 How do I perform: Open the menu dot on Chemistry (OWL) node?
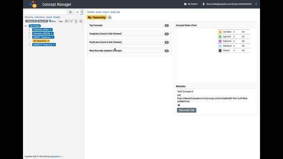pos(51,30)
